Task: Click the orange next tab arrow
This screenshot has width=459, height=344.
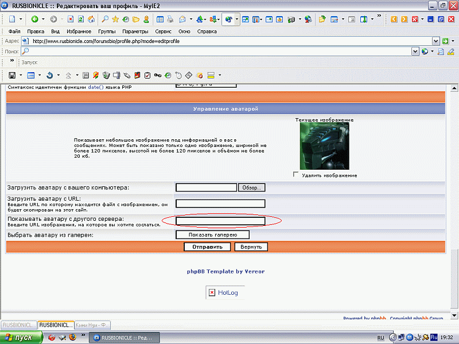Action: coord(404,19)
